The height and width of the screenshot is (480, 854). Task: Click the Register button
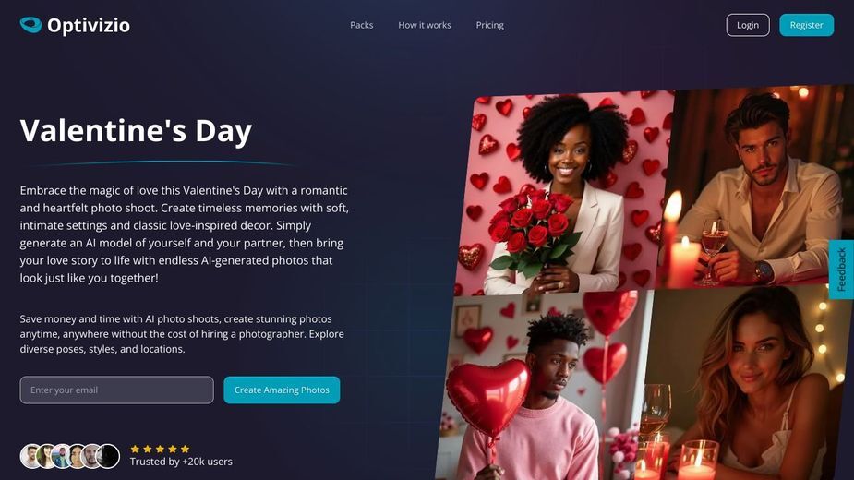806,25
